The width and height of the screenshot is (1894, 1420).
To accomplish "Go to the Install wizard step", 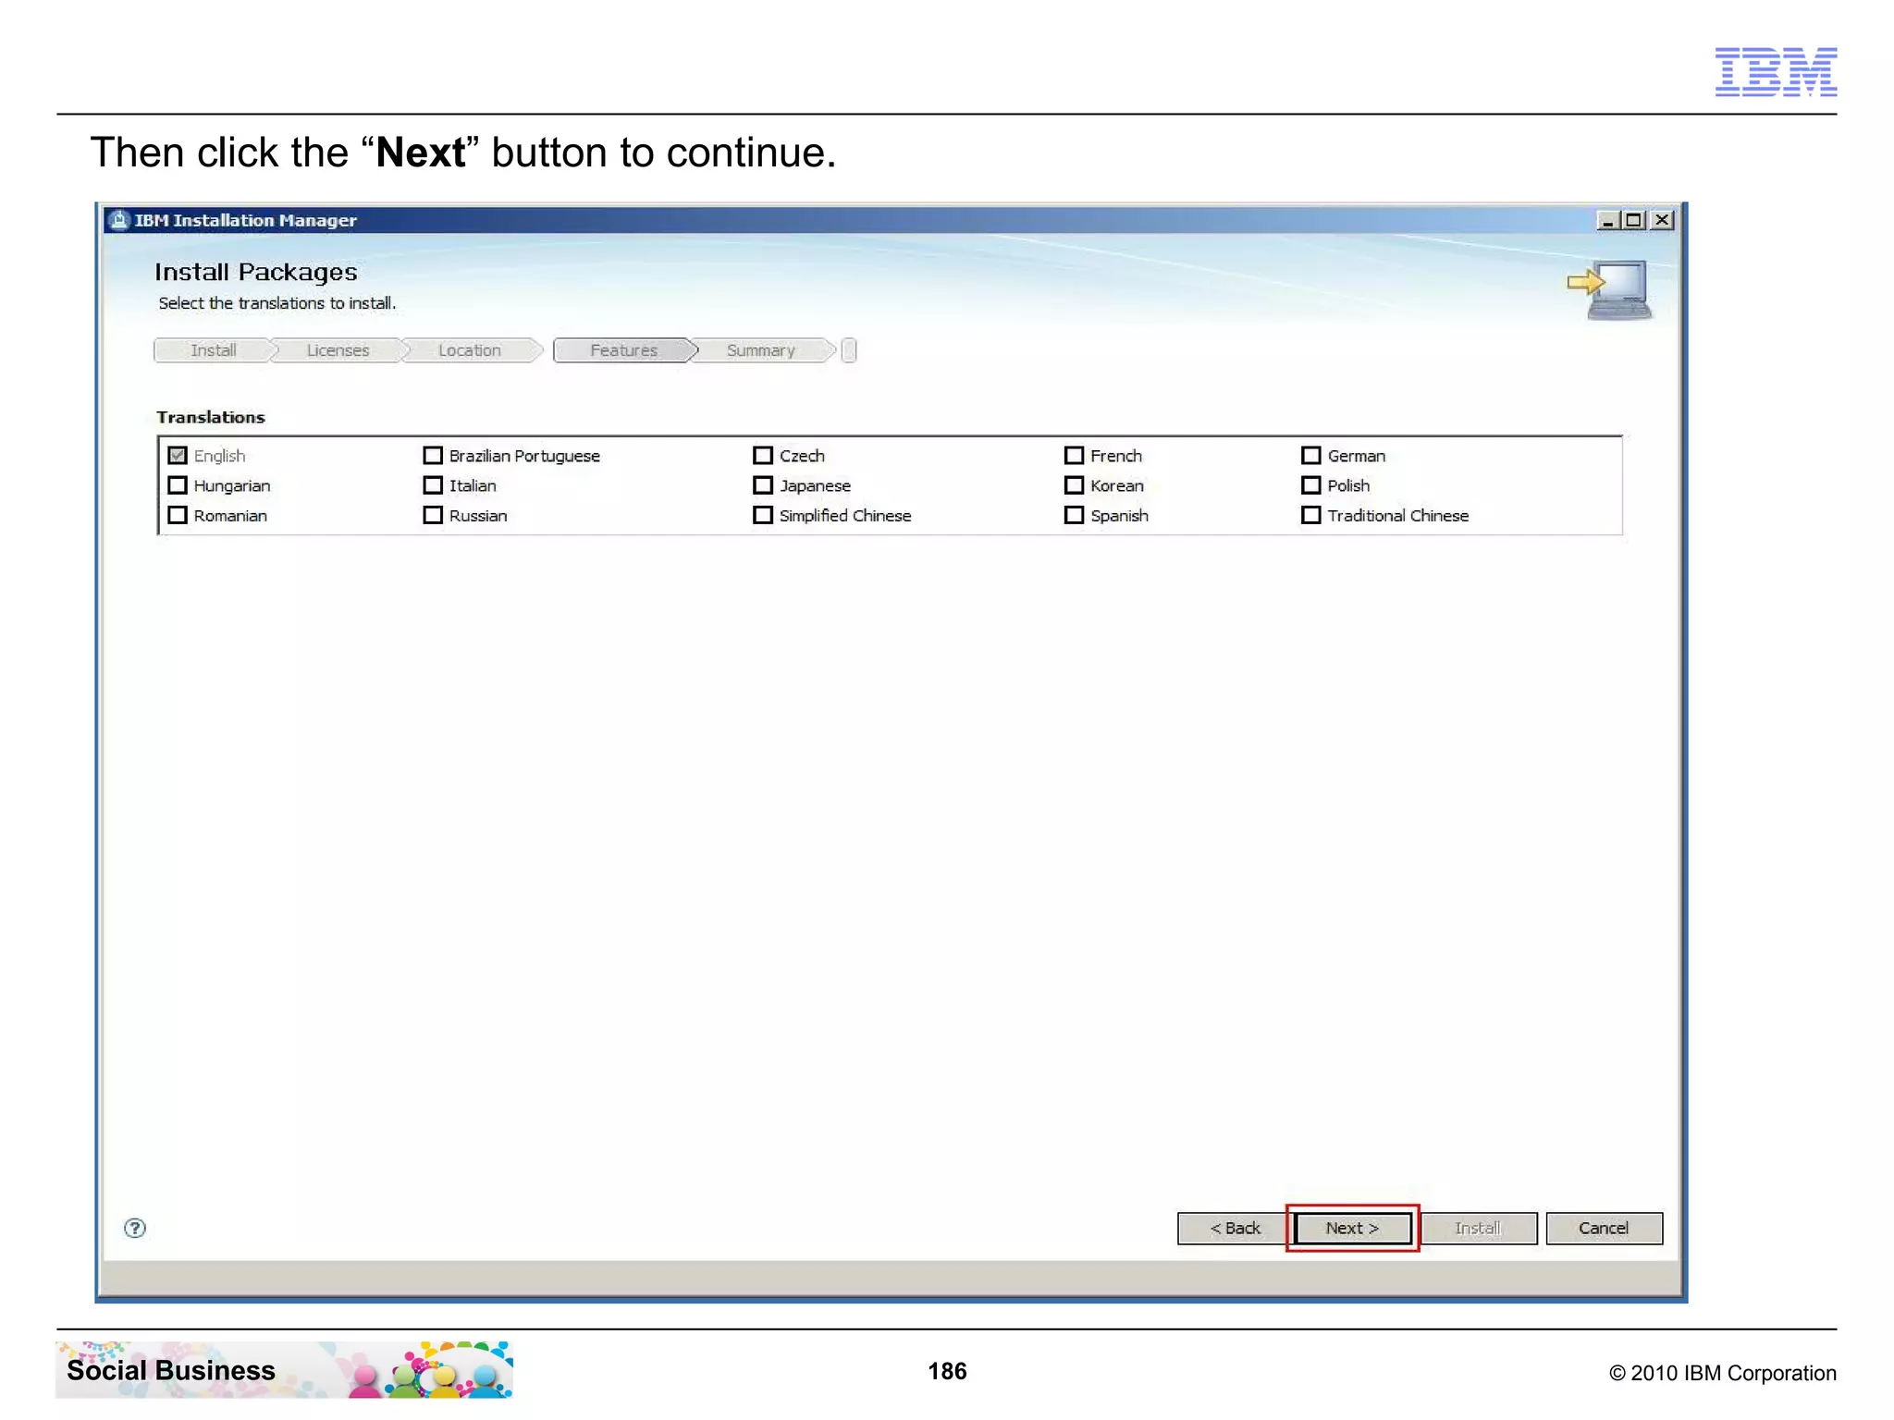I will click(x=214, y=350).
